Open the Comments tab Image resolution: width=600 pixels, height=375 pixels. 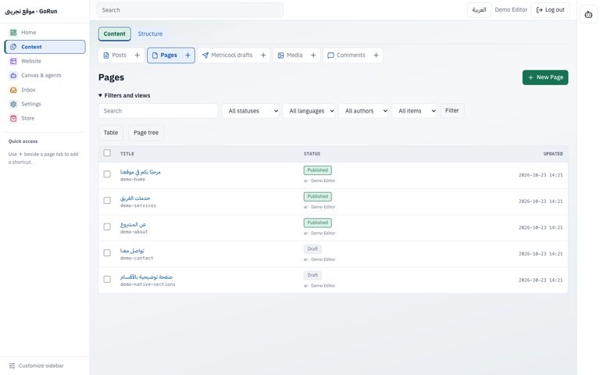(347, 55)
